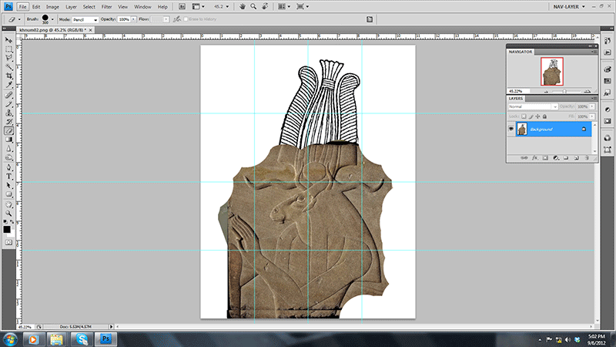Screen dimensions: 616x347
Task: Open the Brush preset picker dropdown
Action: coord(52,19)
